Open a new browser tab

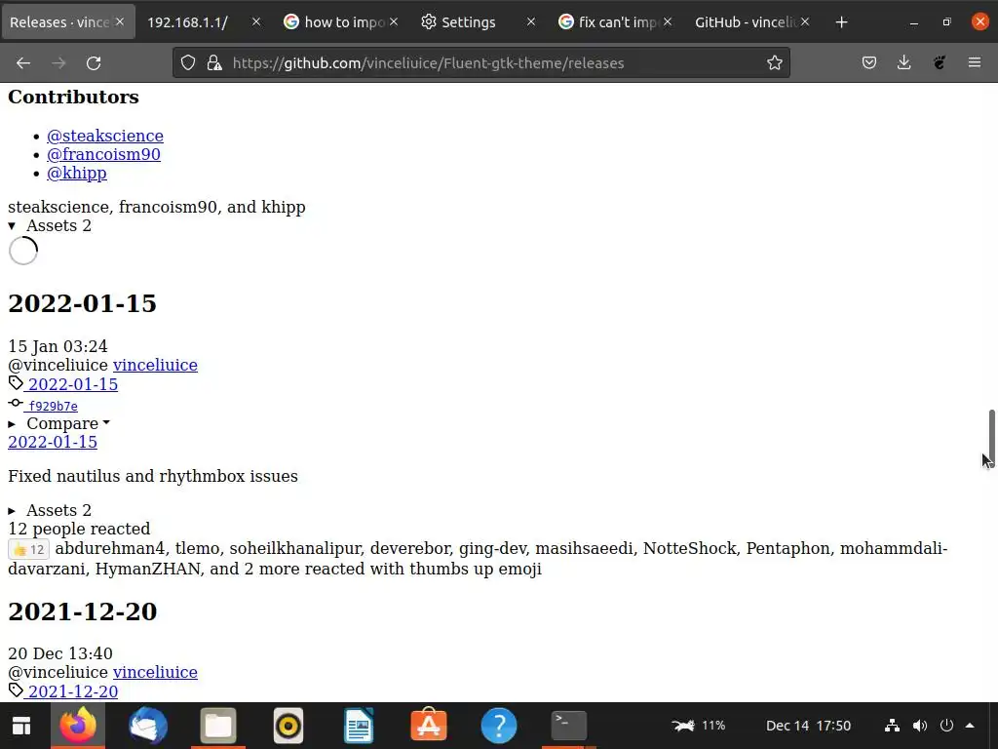841,22
